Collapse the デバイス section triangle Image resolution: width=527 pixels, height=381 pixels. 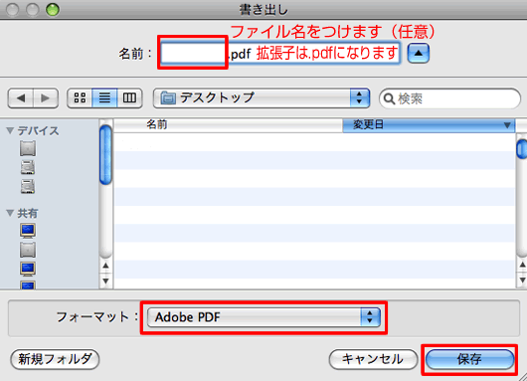10,130
